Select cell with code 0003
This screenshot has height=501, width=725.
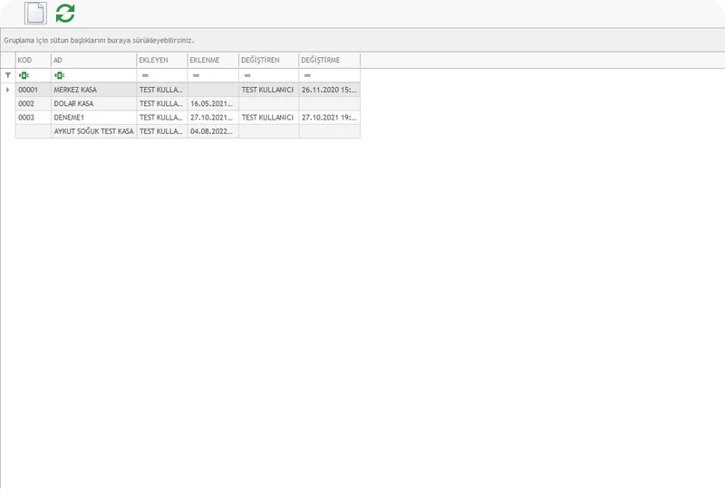click(x=34, y=118)
